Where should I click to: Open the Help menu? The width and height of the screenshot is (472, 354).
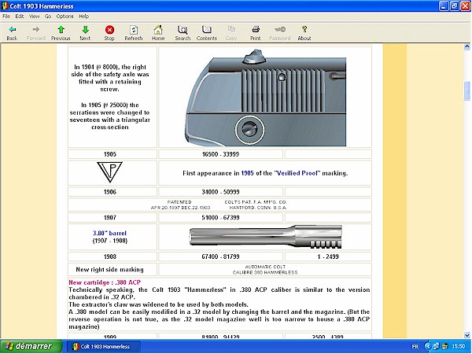83,17
